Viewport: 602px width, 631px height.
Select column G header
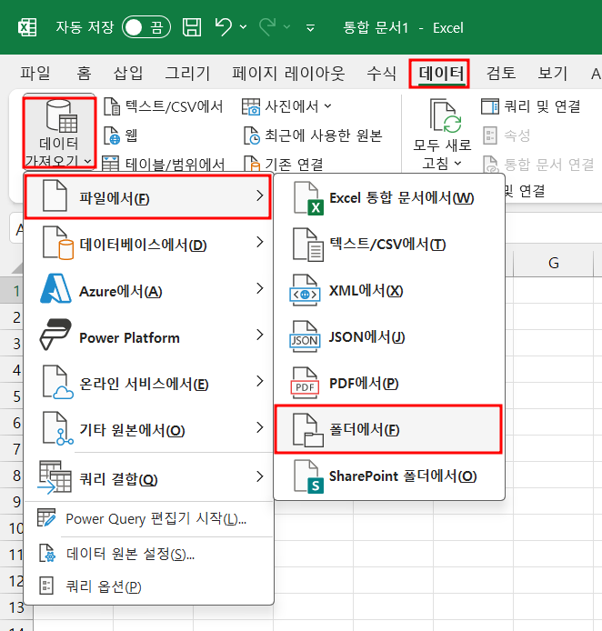[x=553, y=263]
